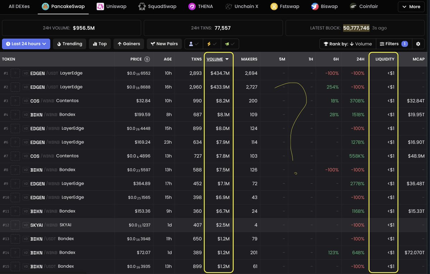
Task: Show Top pairs
Action: click(x=100, y=44)
